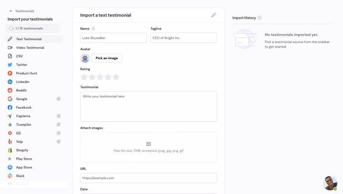343x194 pixels.
Task: Click the Product Hunt logo icon
Action: click(x=10, y=73)
